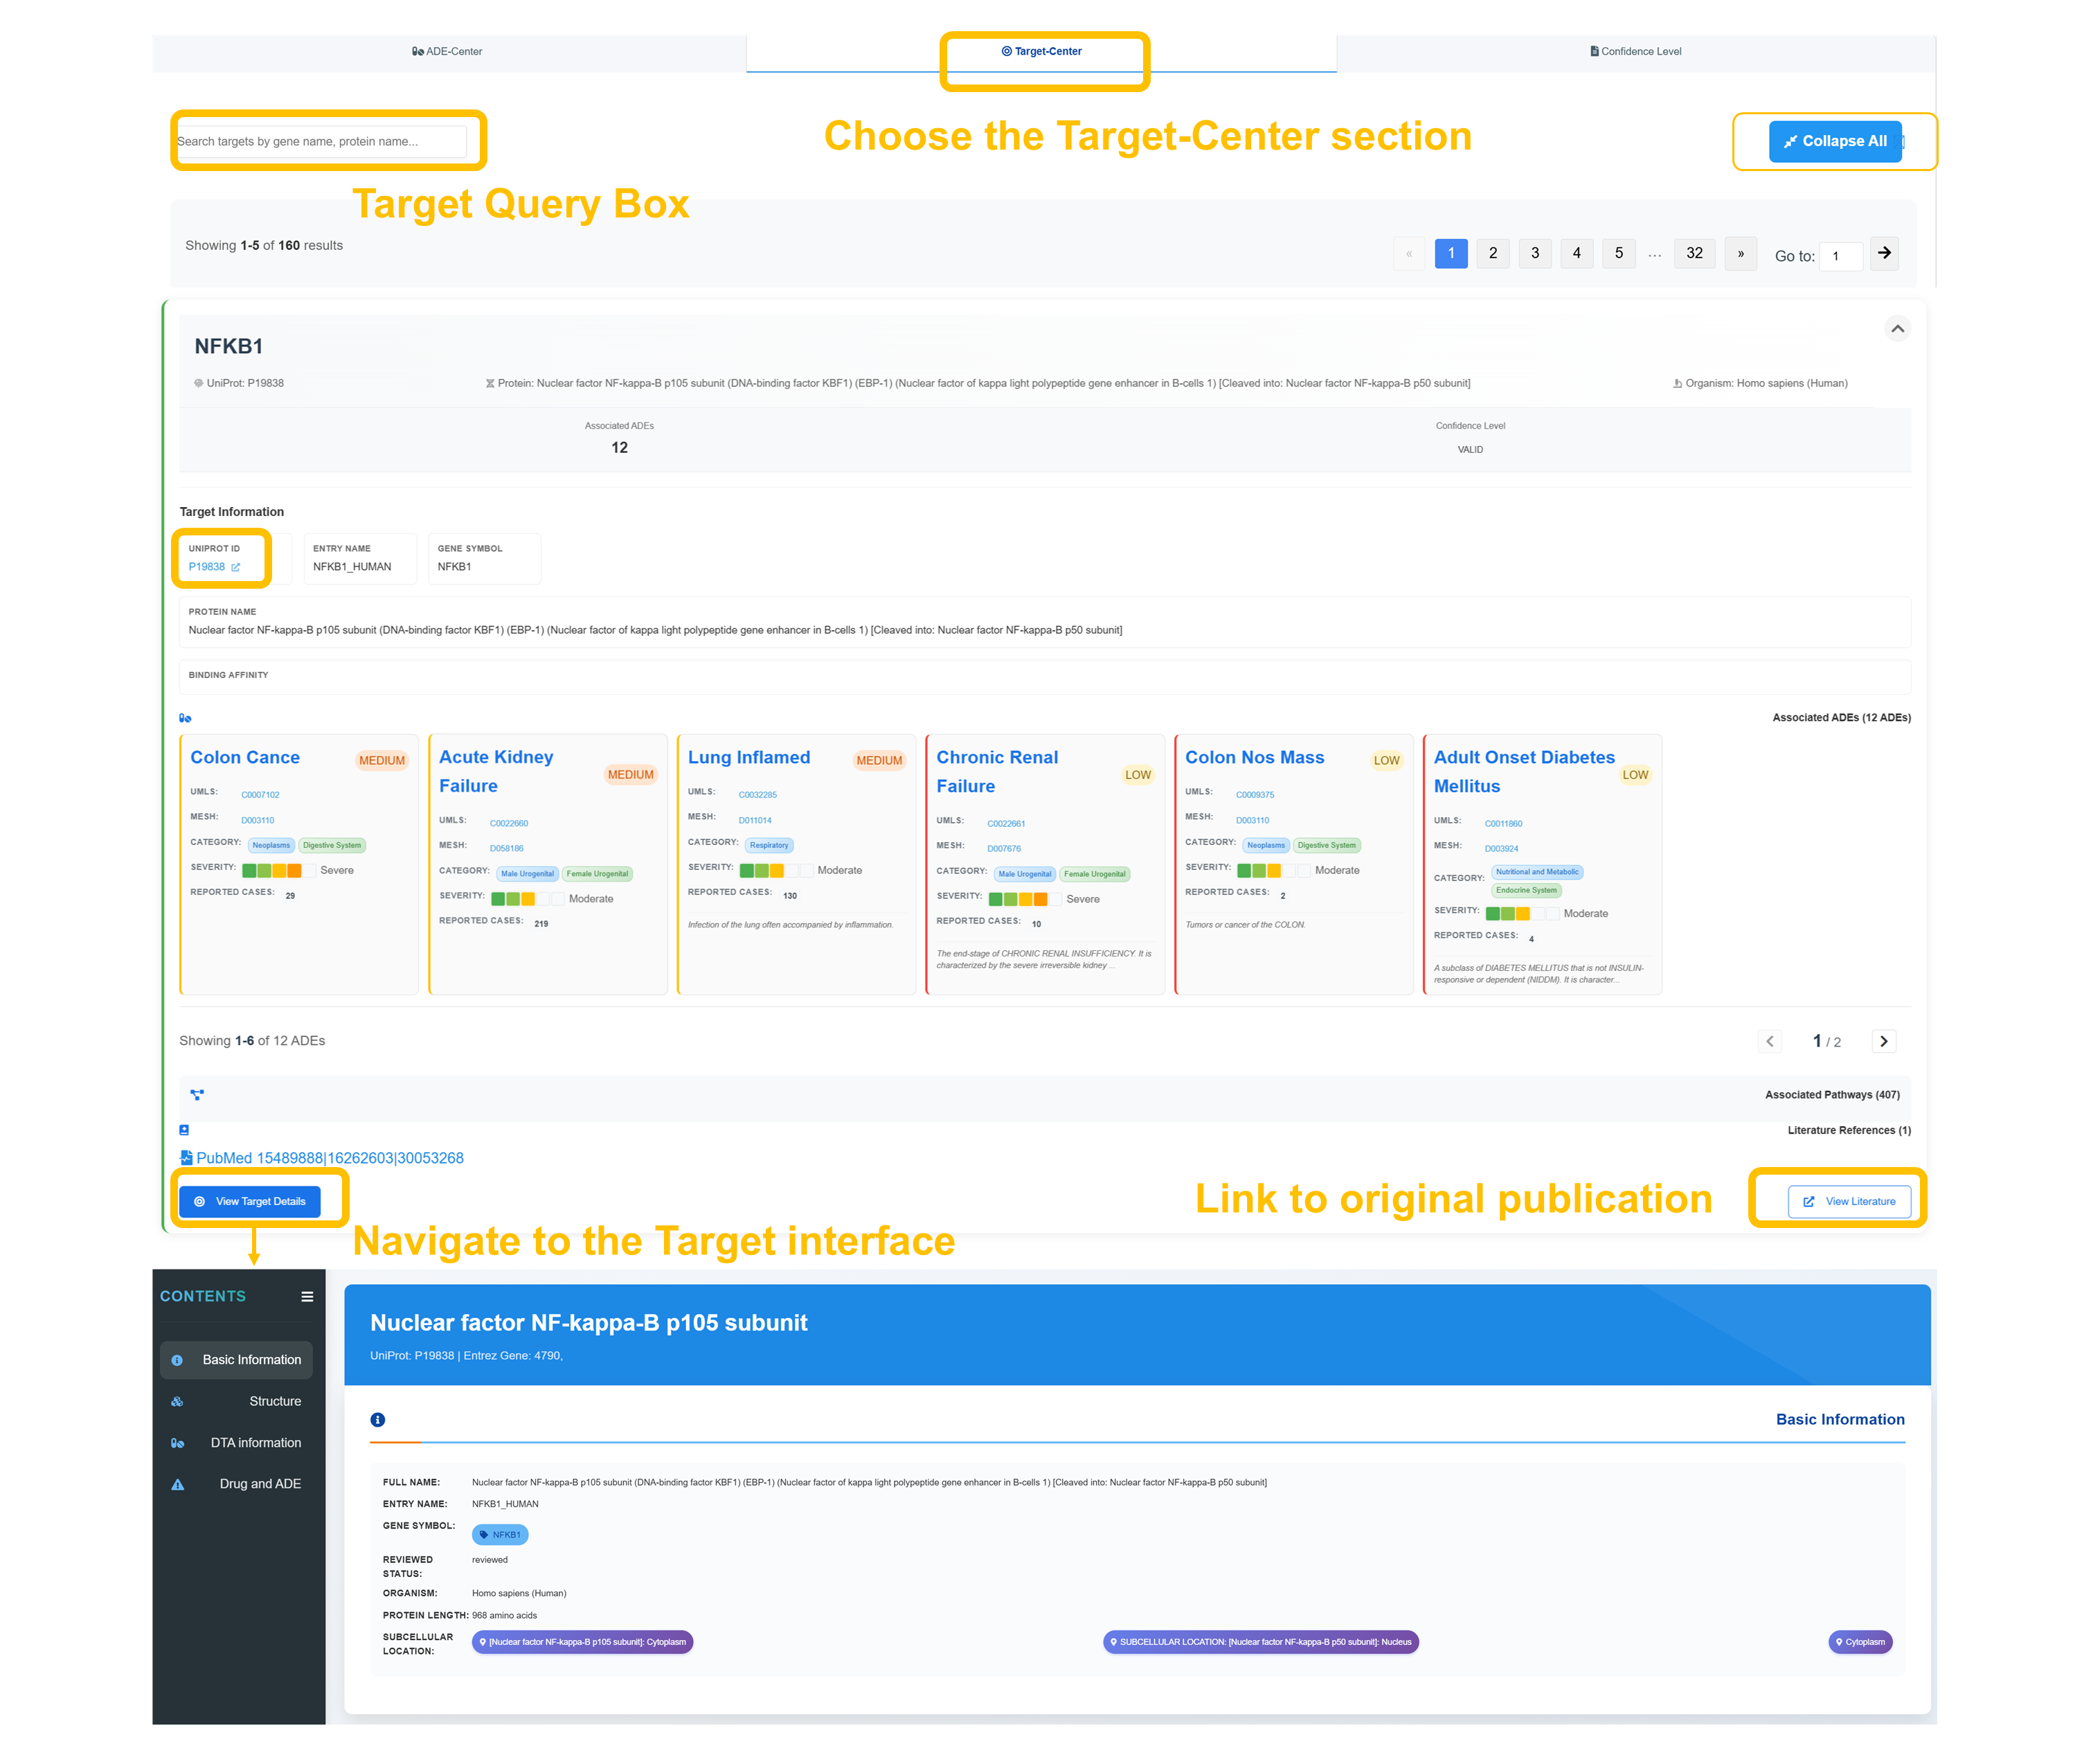The width and height of the screenshot is (2100, 1762).
Task: Select page 3 in results pagination
Action: [1535, 253]
